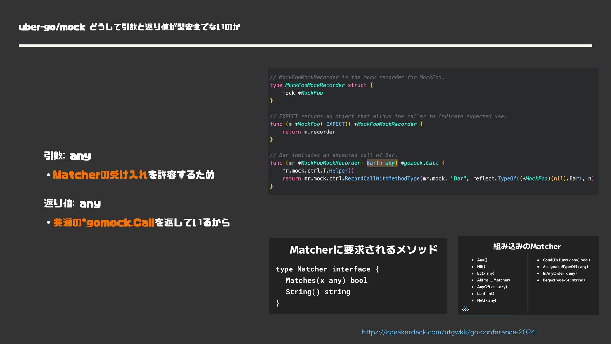Viewport: 611px width, 344px height.
Task: Click the orange text '共通の*gomock.Call'
Action: point(104,223)
